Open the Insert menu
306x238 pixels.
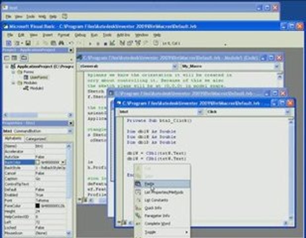(48, 35)
